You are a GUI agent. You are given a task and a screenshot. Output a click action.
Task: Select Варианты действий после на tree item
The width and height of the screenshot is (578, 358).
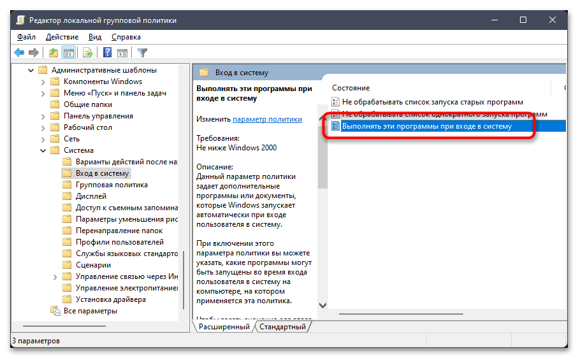tap(127, 162)
